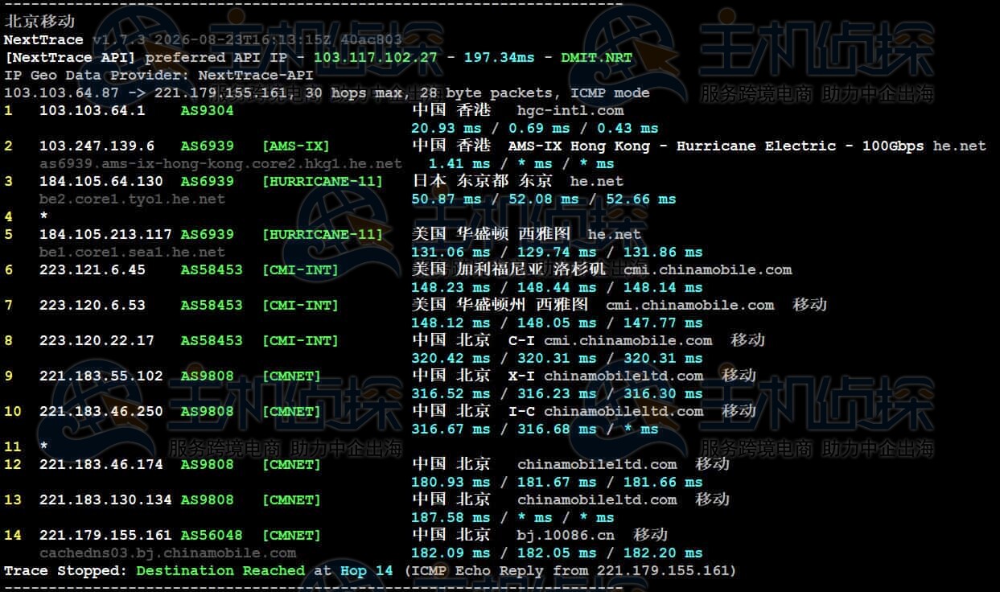Select the latency 131.06 ms on hop 5
The width and height of the screenshot is (1000, 592).
pyautogui.click(x=451, y=252)
